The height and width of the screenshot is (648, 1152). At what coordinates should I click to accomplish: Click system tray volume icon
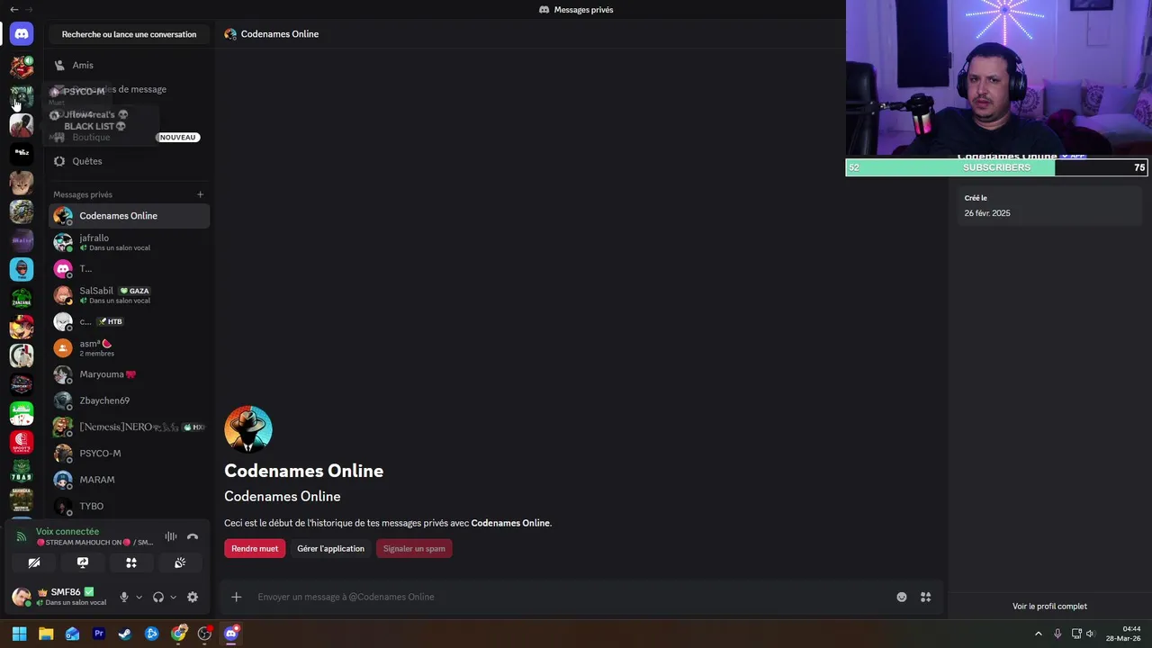[x=1090, y=634]
